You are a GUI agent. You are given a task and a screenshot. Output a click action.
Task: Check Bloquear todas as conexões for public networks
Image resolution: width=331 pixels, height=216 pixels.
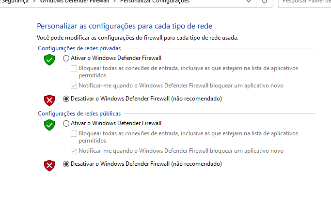pyautogui.click(x=74, y=134)
